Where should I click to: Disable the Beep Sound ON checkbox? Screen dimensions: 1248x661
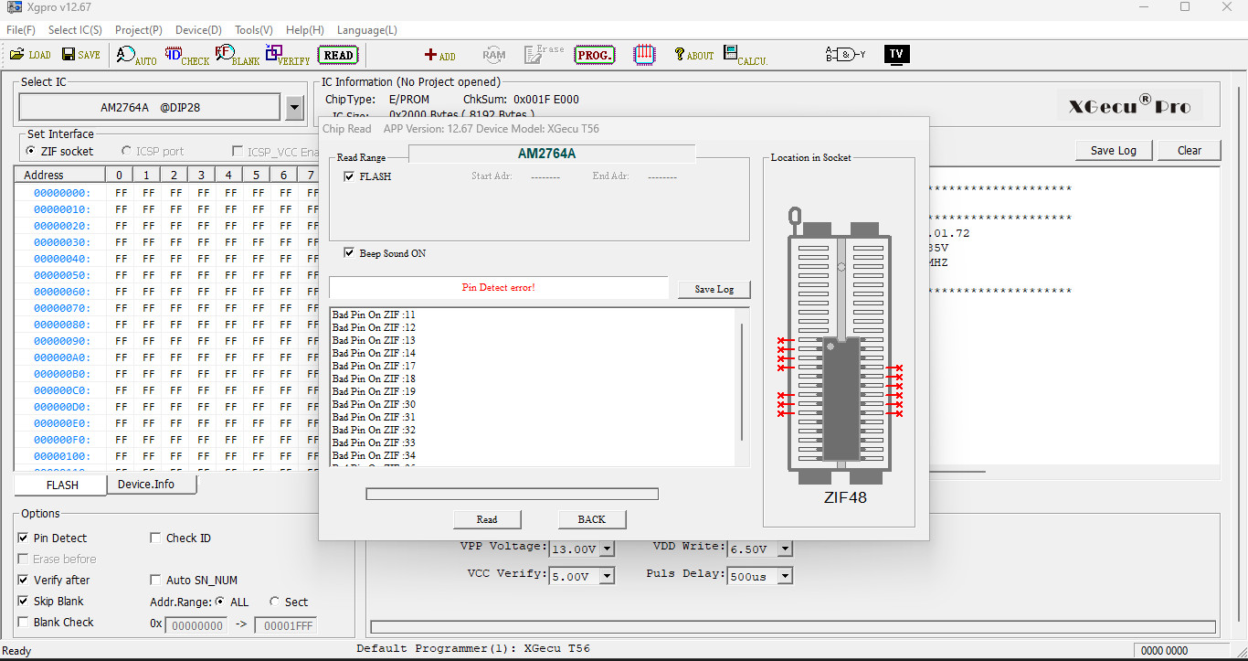[349, 253]
